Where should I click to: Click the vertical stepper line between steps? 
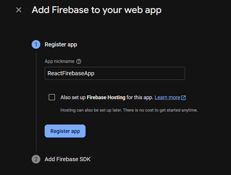click(36, 102)
